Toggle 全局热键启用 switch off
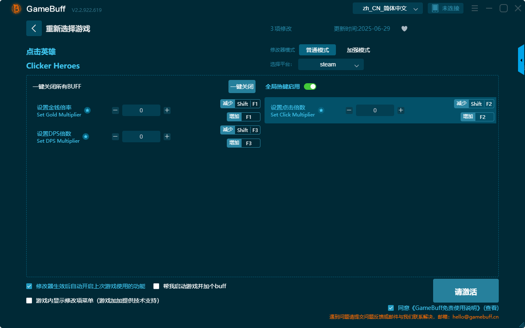Screen dimensions: 525x328 tap(310, 87)
